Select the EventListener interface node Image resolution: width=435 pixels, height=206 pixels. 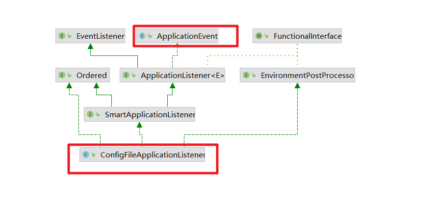pos(90,36)
